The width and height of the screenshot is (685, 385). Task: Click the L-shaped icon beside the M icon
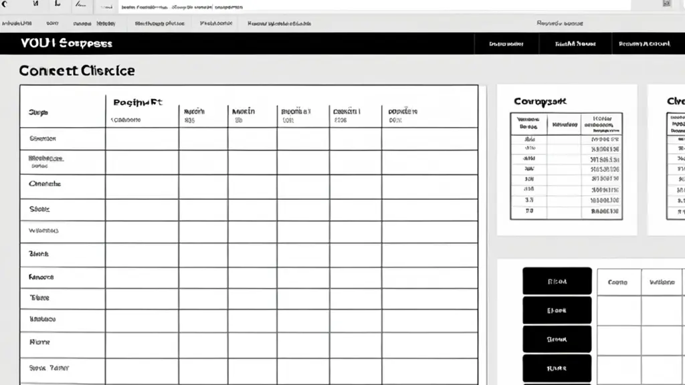coord(58,3)
